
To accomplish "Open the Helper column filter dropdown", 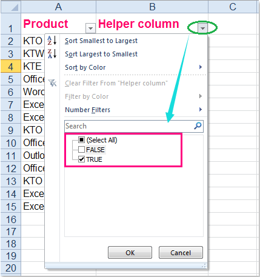I will click(x=202, y=28).
